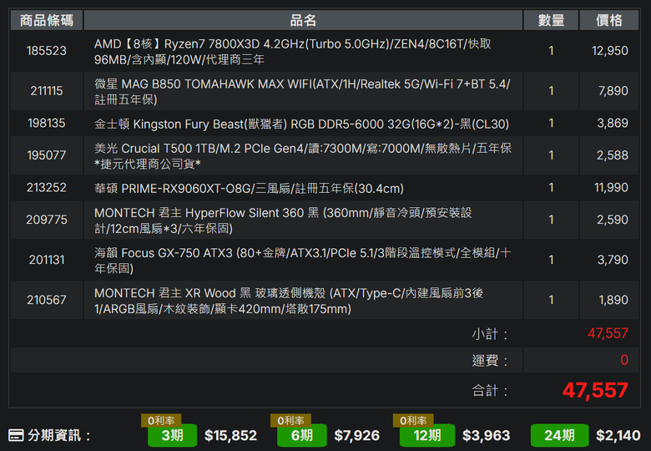The image size is (651, 451).
Task: Click the MONTECH HyperFlow Silent 360 name
Action: tap(283, 220)
